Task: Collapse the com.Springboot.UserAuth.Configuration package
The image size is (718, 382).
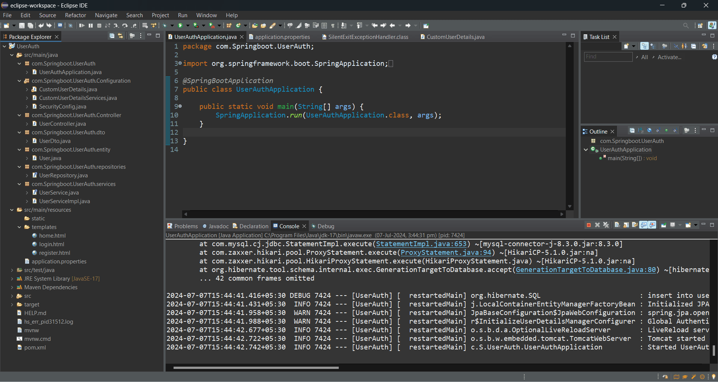Action: [19, 81]
